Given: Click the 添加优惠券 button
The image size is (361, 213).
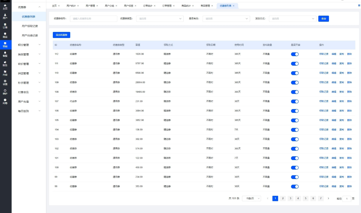Looking at the screenshot, I should tap(62, 35).
